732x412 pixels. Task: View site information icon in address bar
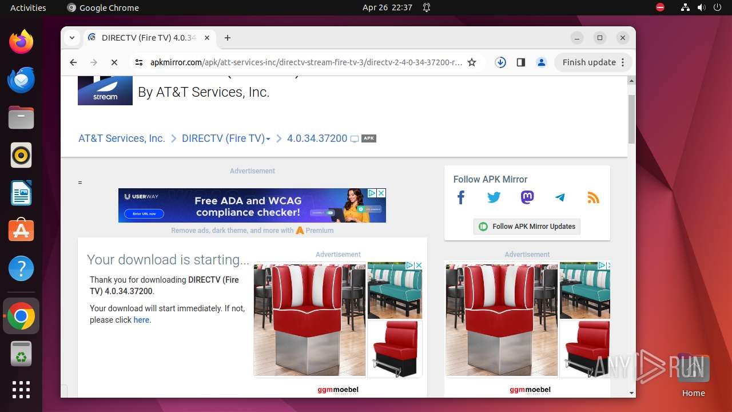pyautogui.click(x=139, y=62)
